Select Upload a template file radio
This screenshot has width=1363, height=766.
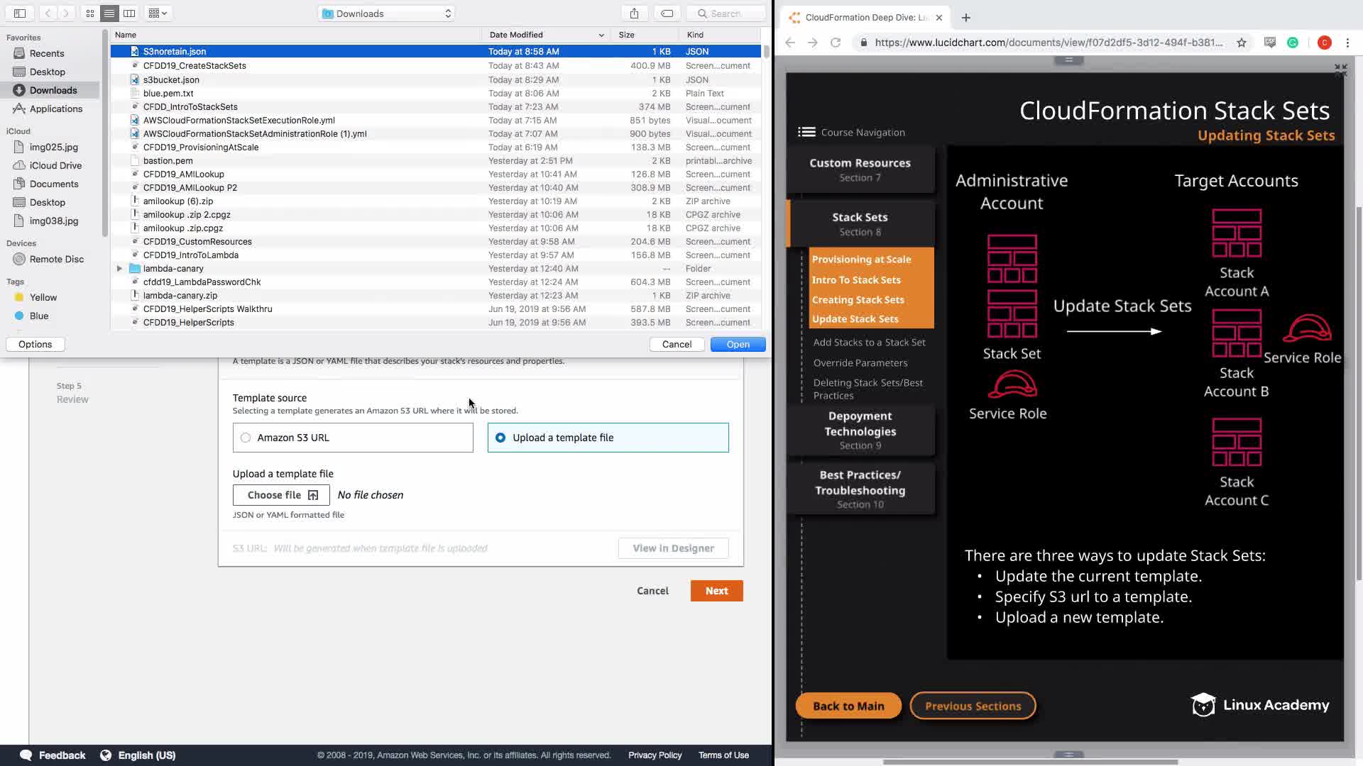click(500, 438)
